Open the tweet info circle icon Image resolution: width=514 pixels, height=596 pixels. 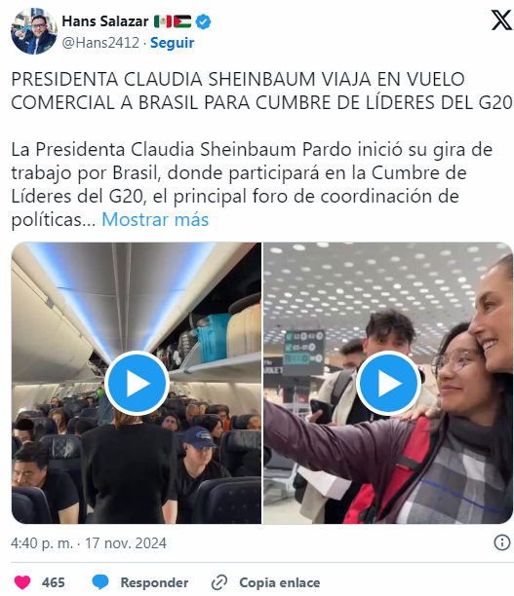[502, 542]
